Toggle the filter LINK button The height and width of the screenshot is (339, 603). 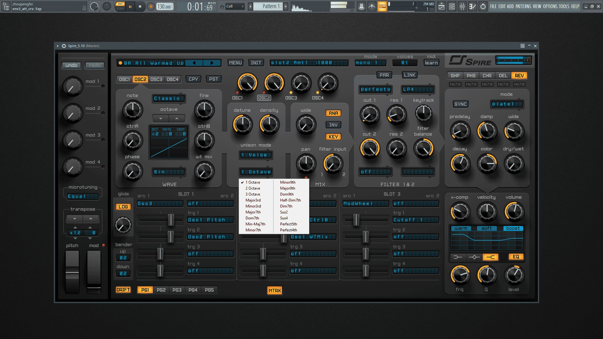click(x=410, y=75)
